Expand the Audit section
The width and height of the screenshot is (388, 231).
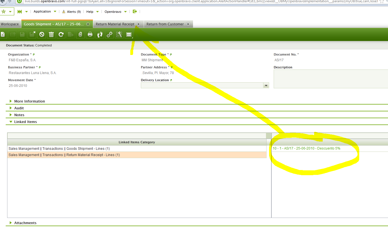pyautogui.click(x=19, y=108)
